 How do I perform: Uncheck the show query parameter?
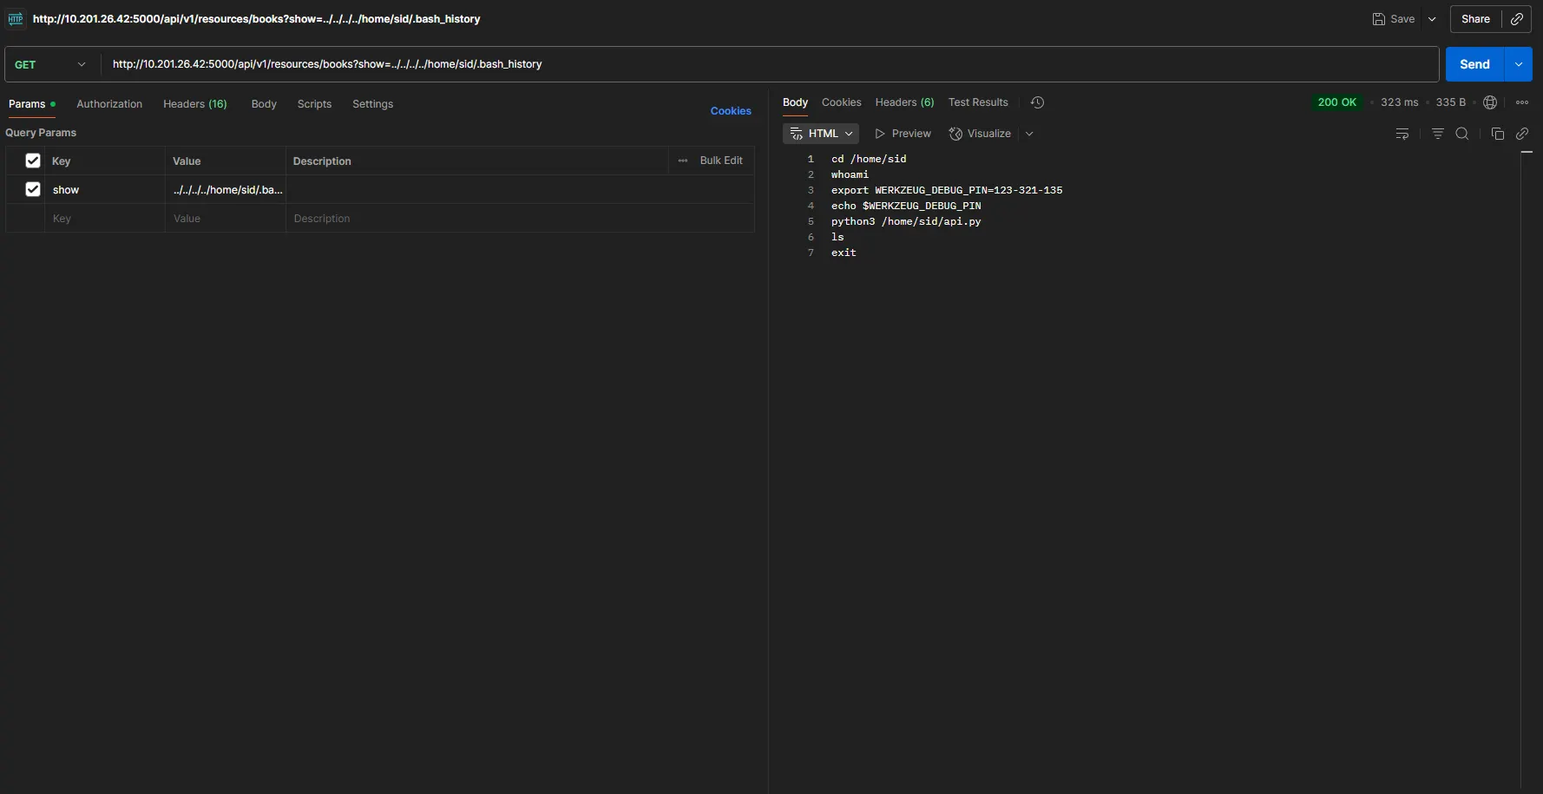click(32, 189)
